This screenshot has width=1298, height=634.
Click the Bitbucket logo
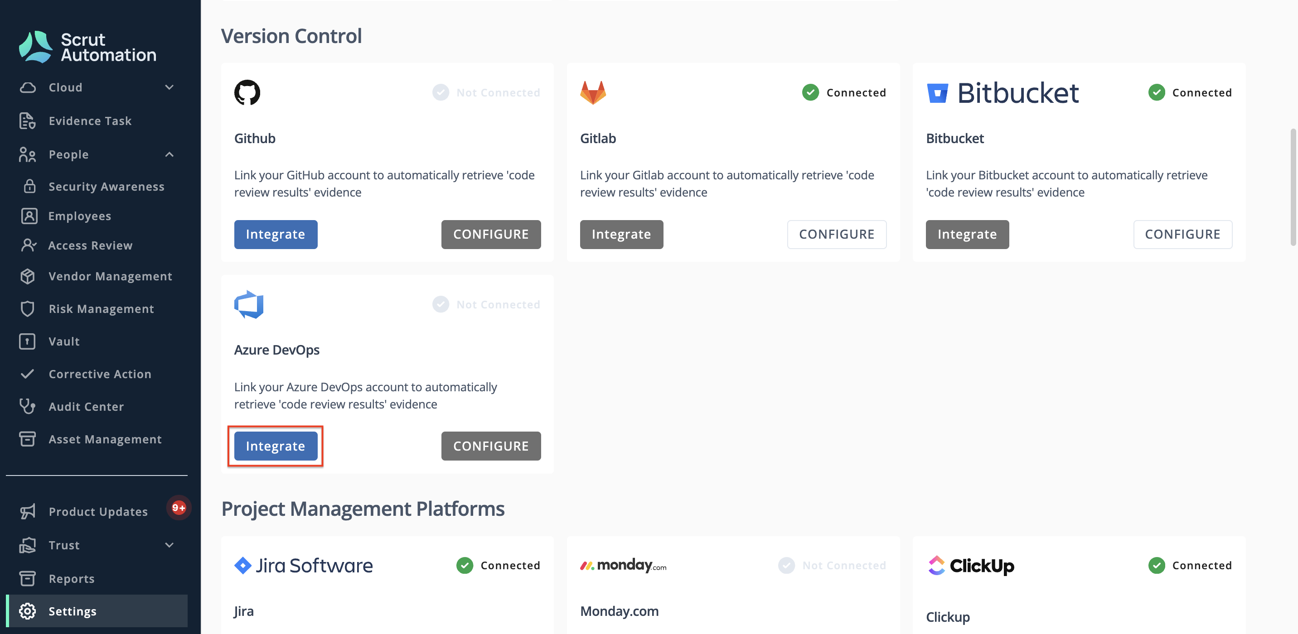point(1003,93)
